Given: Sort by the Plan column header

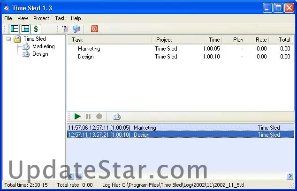Looking at the screenshot, I should click(234, 40).
